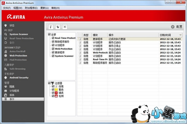Image resolution: width=187 pixels, height=124 pixels.
Task: Open the 视图(W) menu
Action: click(x=18, y=8)
